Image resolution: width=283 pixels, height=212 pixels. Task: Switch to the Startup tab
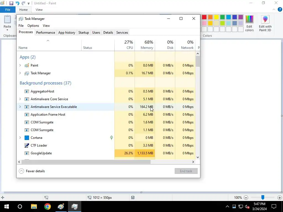[x=83, y=33]
